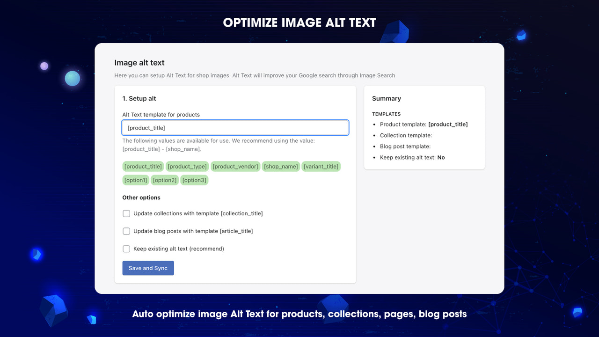Insert the [product_type] template tag

click(187, 166)
